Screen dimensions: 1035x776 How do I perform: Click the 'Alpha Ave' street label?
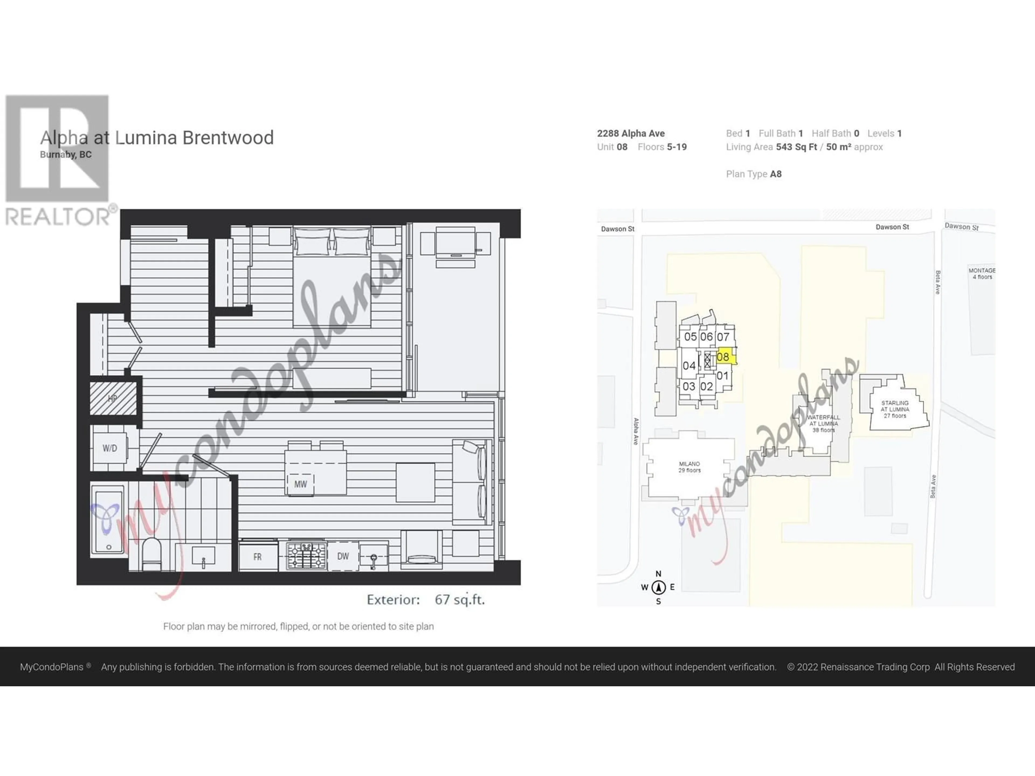(x=636, y=431)
